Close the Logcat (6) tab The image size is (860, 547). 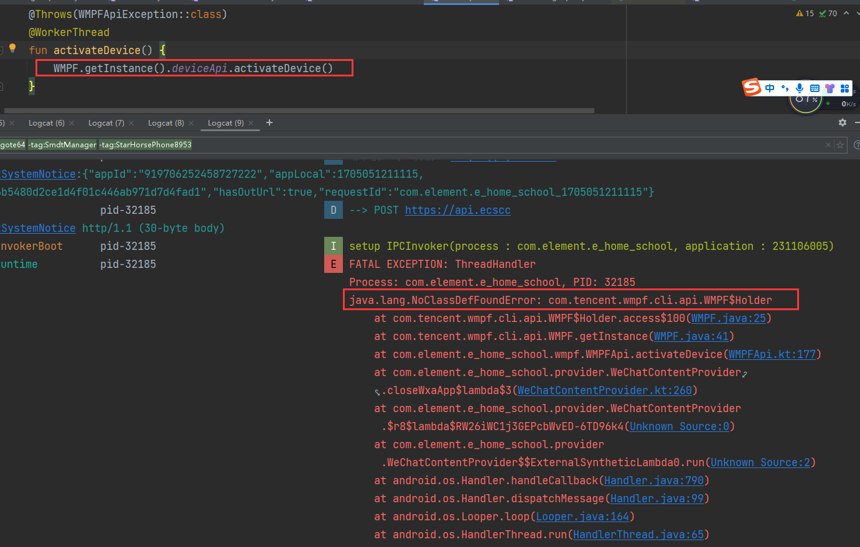[72, 123]
